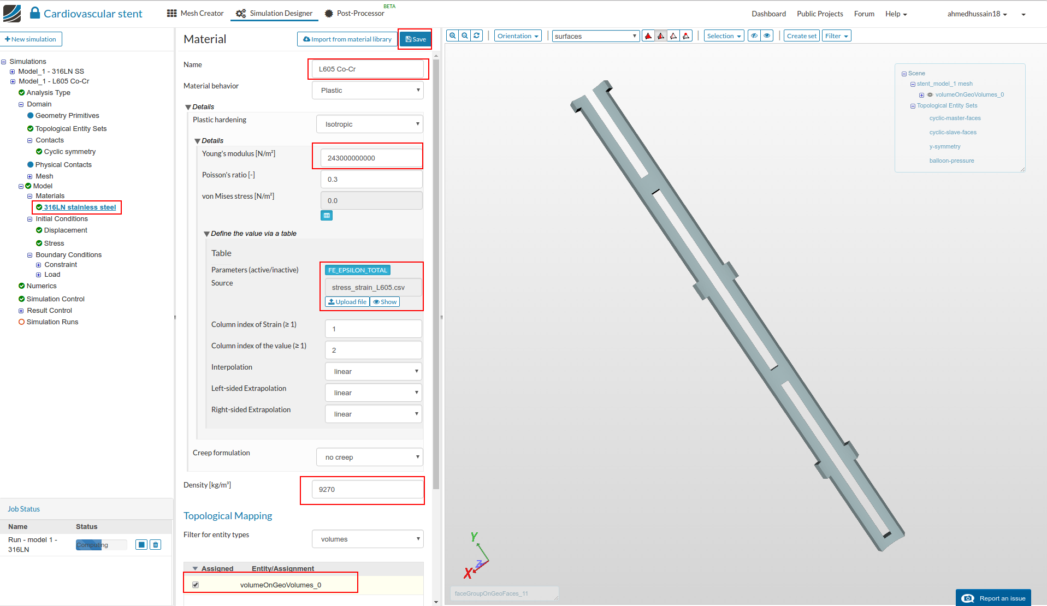This screenshot has height=606, width=1047.
Task: Select the wireframe render mode icon
Action: 673,36
